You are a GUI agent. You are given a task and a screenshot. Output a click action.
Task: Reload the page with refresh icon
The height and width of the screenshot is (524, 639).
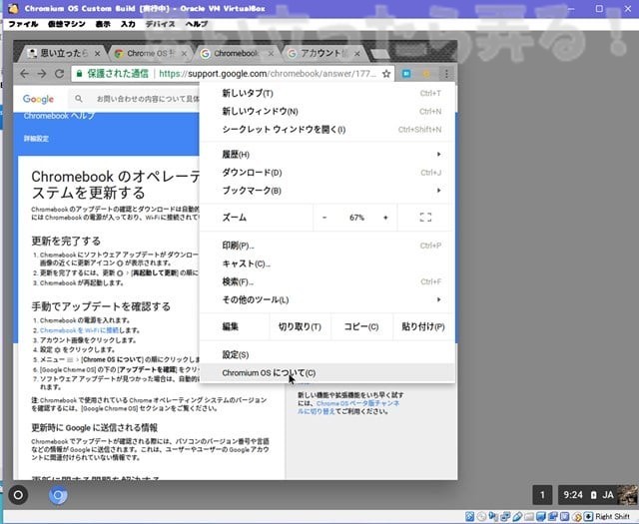click(59, 74)
